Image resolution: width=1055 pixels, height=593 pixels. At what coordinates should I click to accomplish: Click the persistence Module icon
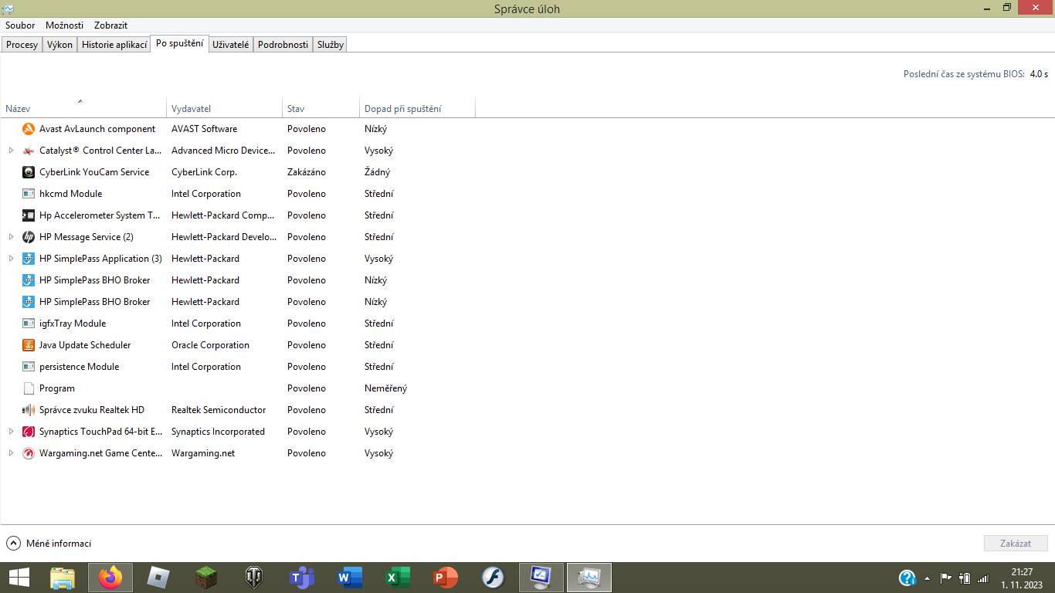click(x=29, y=367)
